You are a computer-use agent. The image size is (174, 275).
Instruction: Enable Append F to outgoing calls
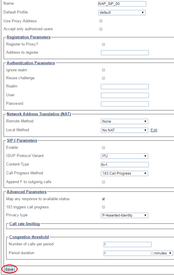pyautogui.click(x=104, y=182)
